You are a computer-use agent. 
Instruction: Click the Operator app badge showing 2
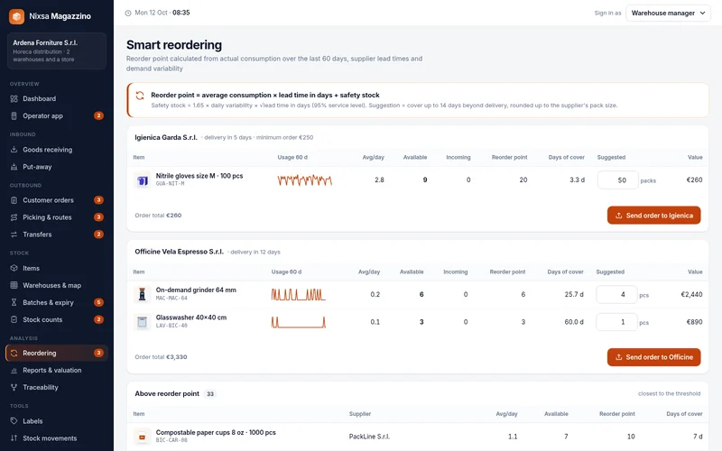pos(98,115)
